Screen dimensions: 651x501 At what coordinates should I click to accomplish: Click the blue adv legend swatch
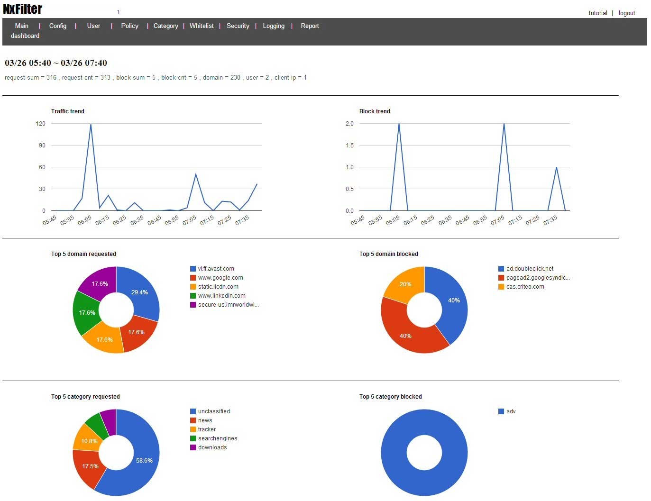pyautogui.click(x=501, y=411)
